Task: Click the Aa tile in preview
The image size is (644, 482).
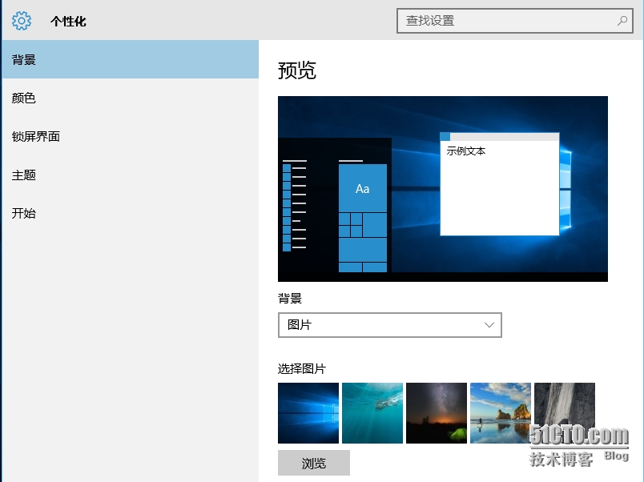Action: [x=362, y=188]
